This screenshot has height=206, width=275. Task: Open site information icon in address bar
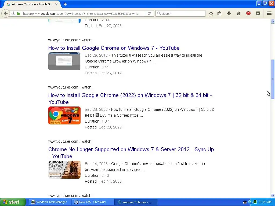(13, 13)
